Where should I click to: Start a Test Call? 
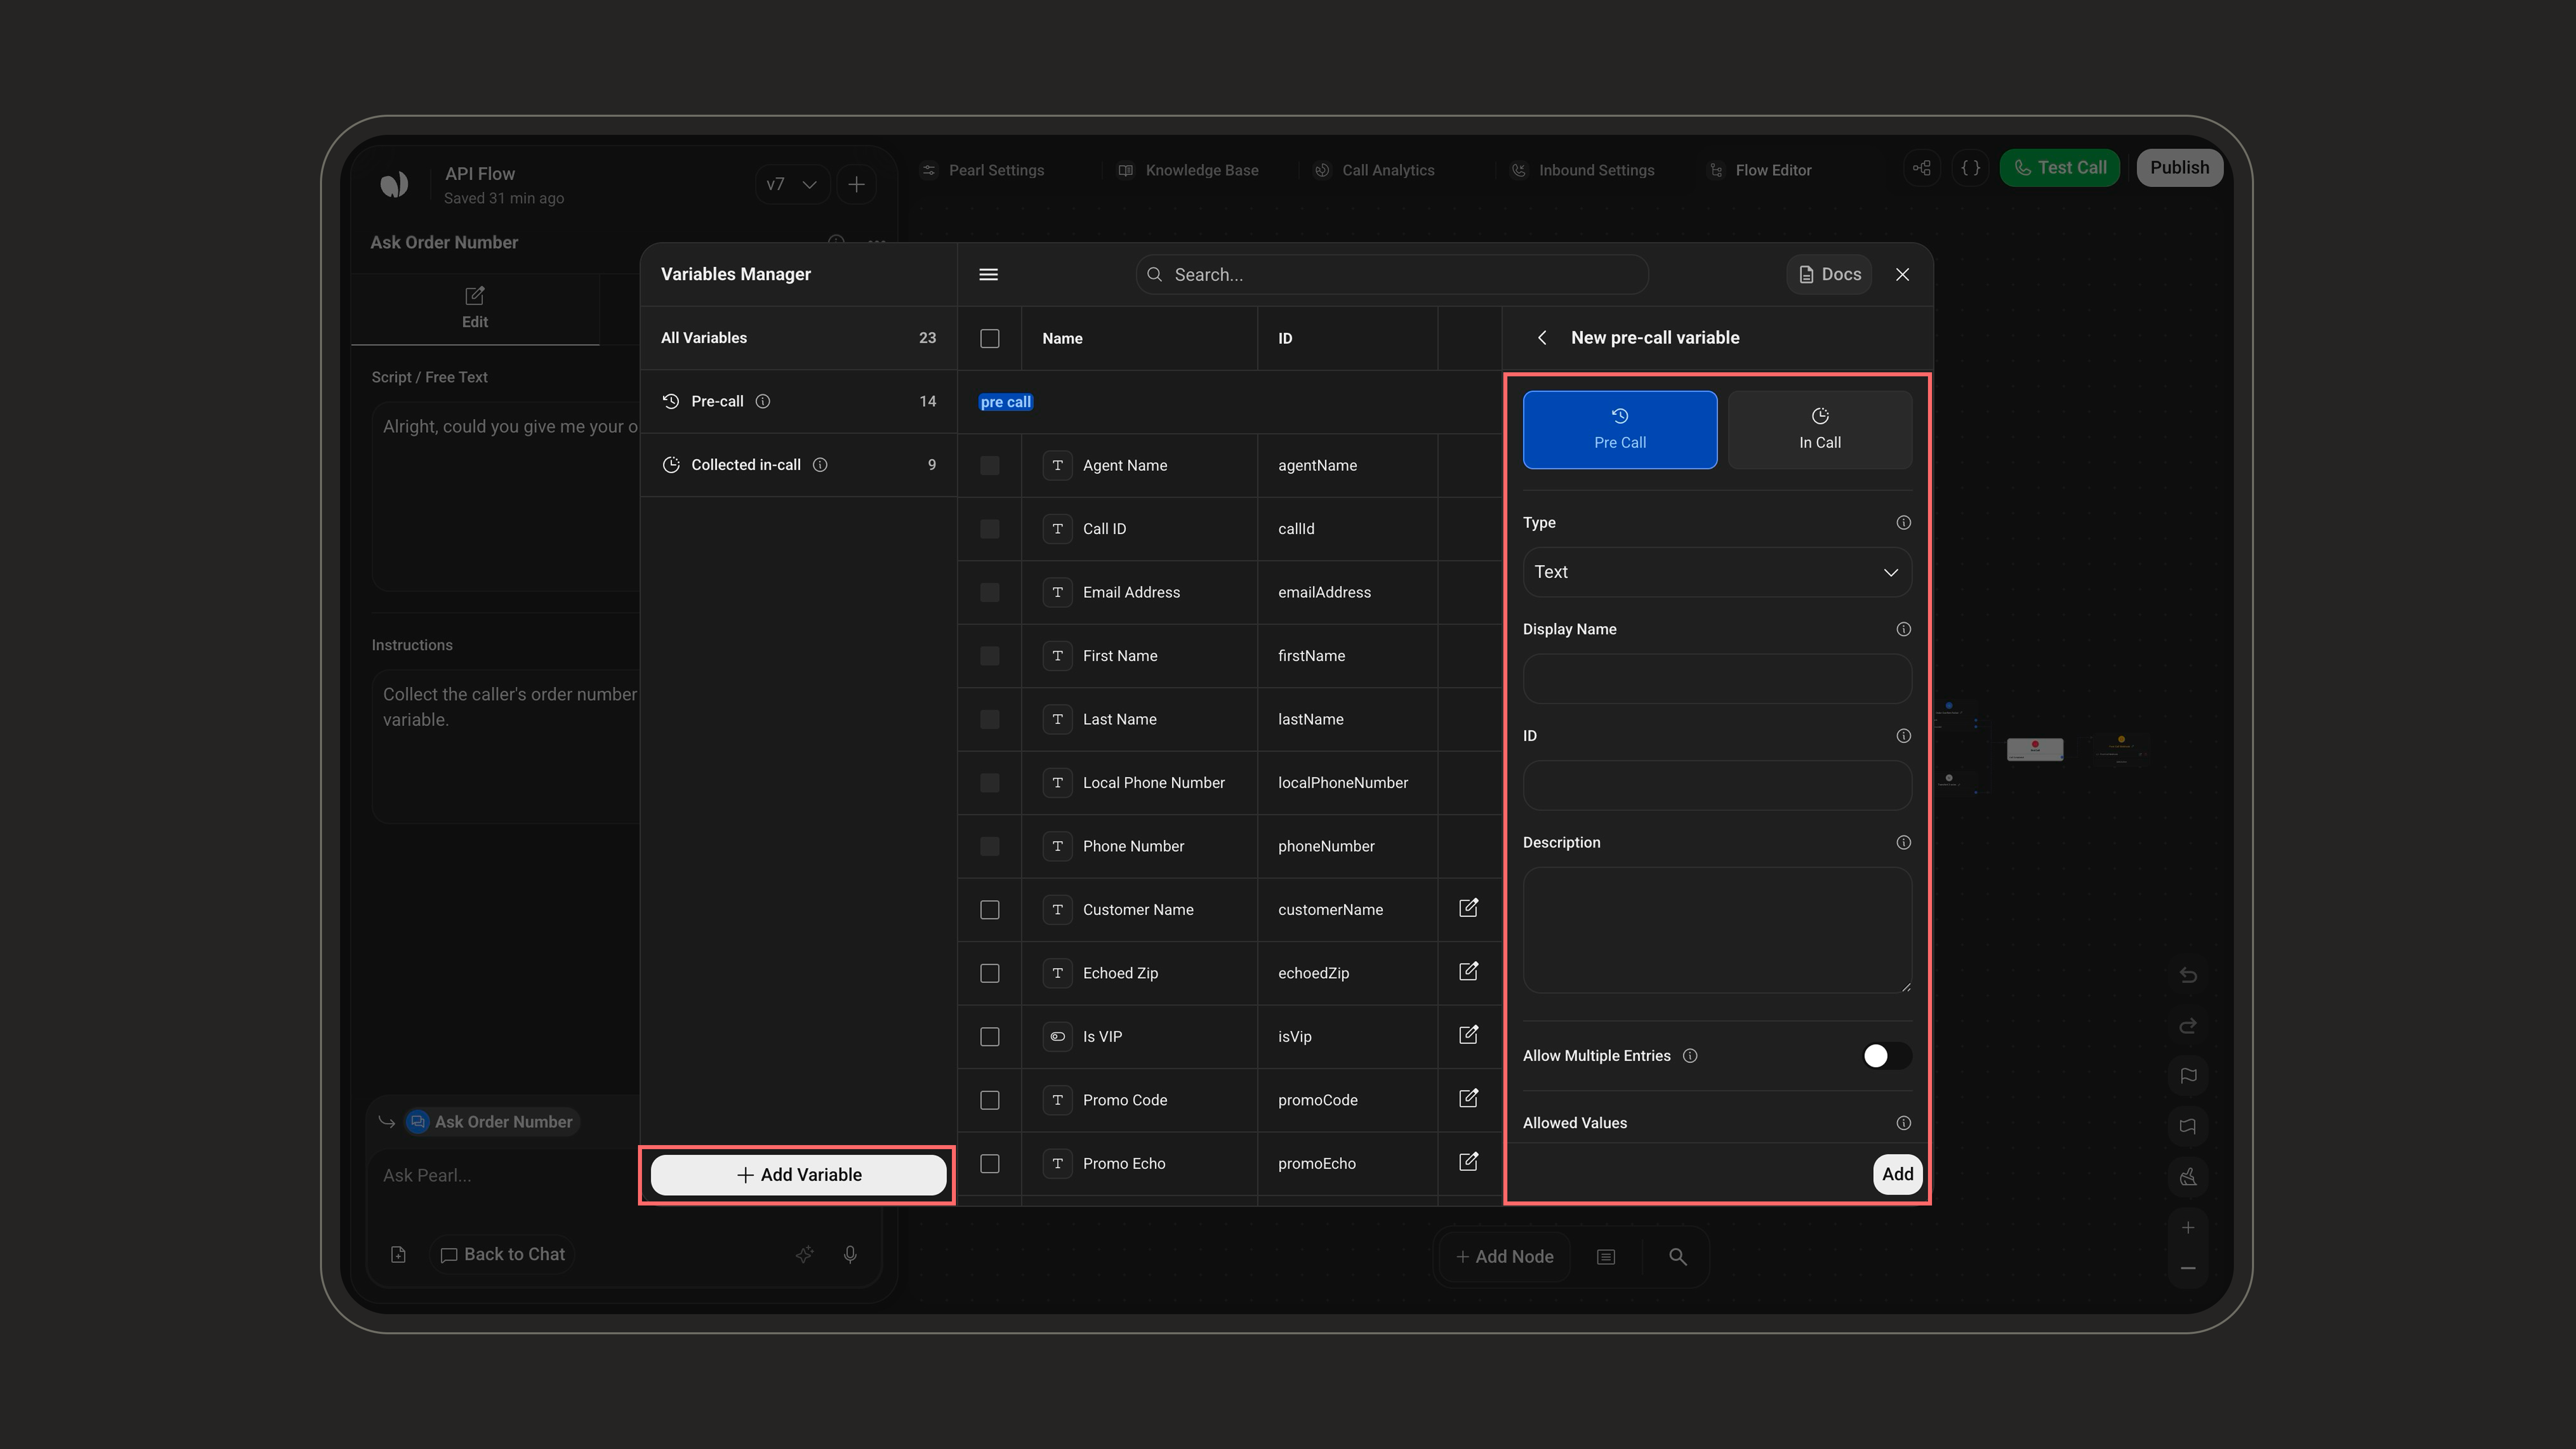[2059, 168]
